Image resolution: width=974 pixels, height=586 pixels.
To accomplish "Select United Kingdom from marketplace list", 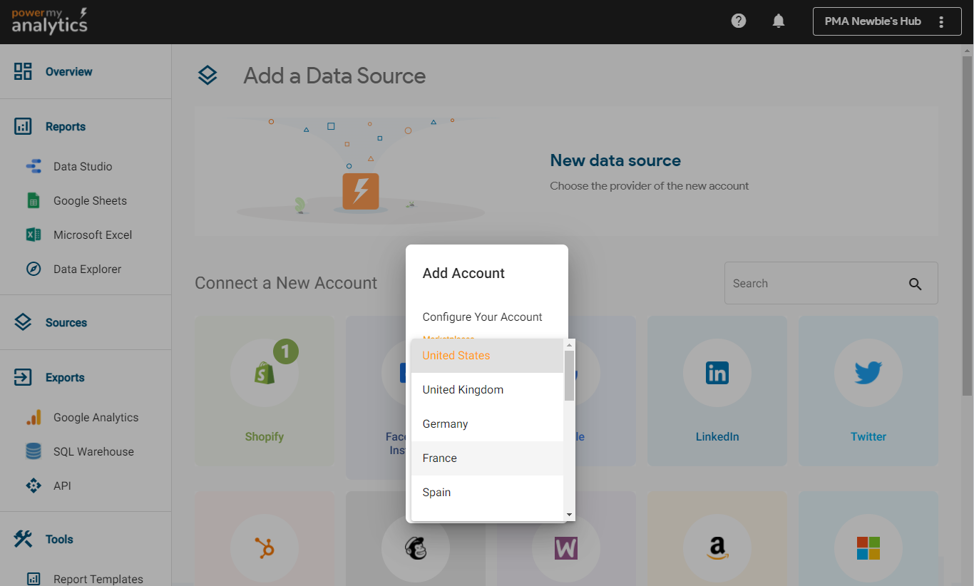I will 463,390.
